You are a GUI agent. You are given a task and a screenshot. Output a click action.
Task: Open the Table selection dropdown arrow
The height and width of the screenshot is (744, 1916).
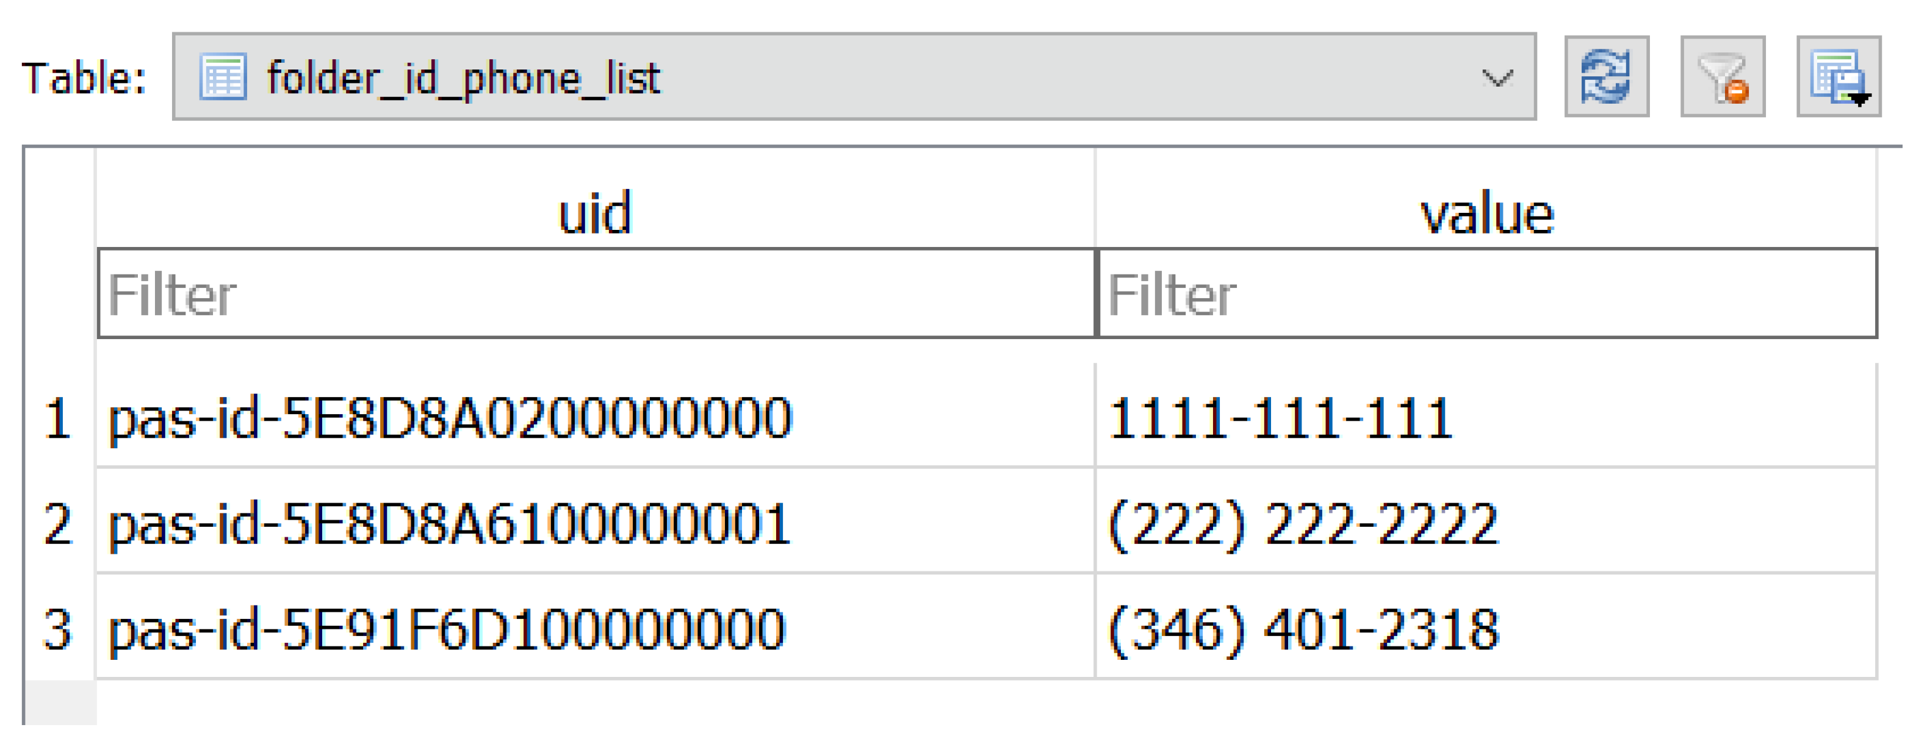[x=1497, y=77]
